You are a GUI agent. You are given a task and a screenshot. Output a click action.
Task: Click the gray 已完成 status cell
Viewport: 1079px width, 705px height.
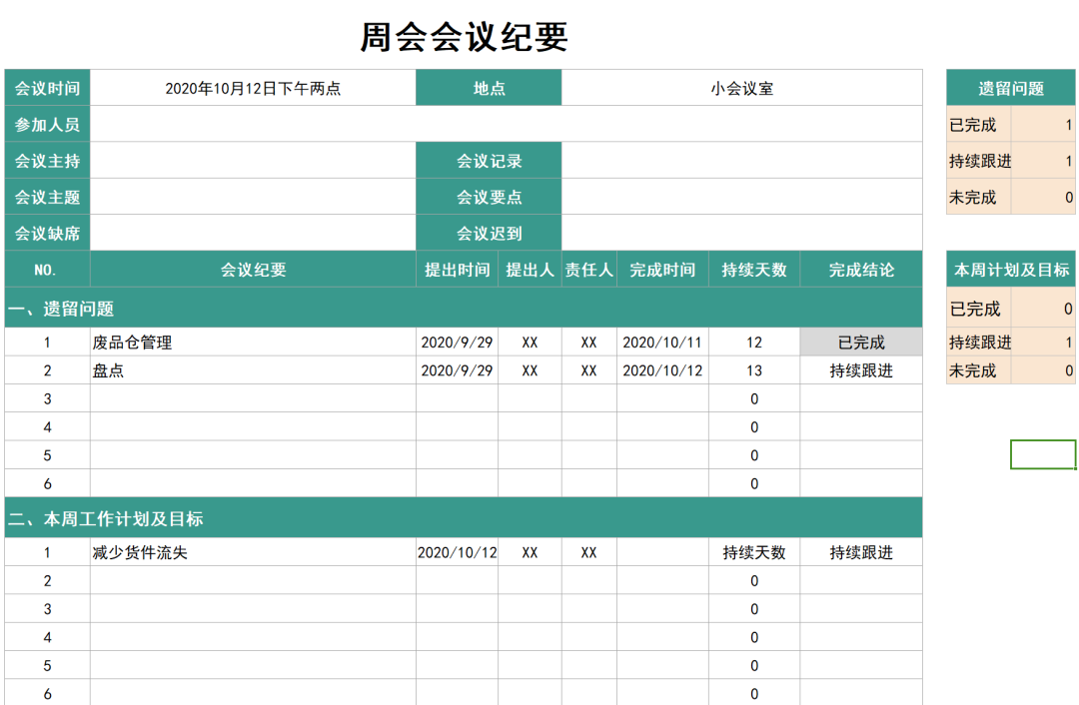point(861,343)
